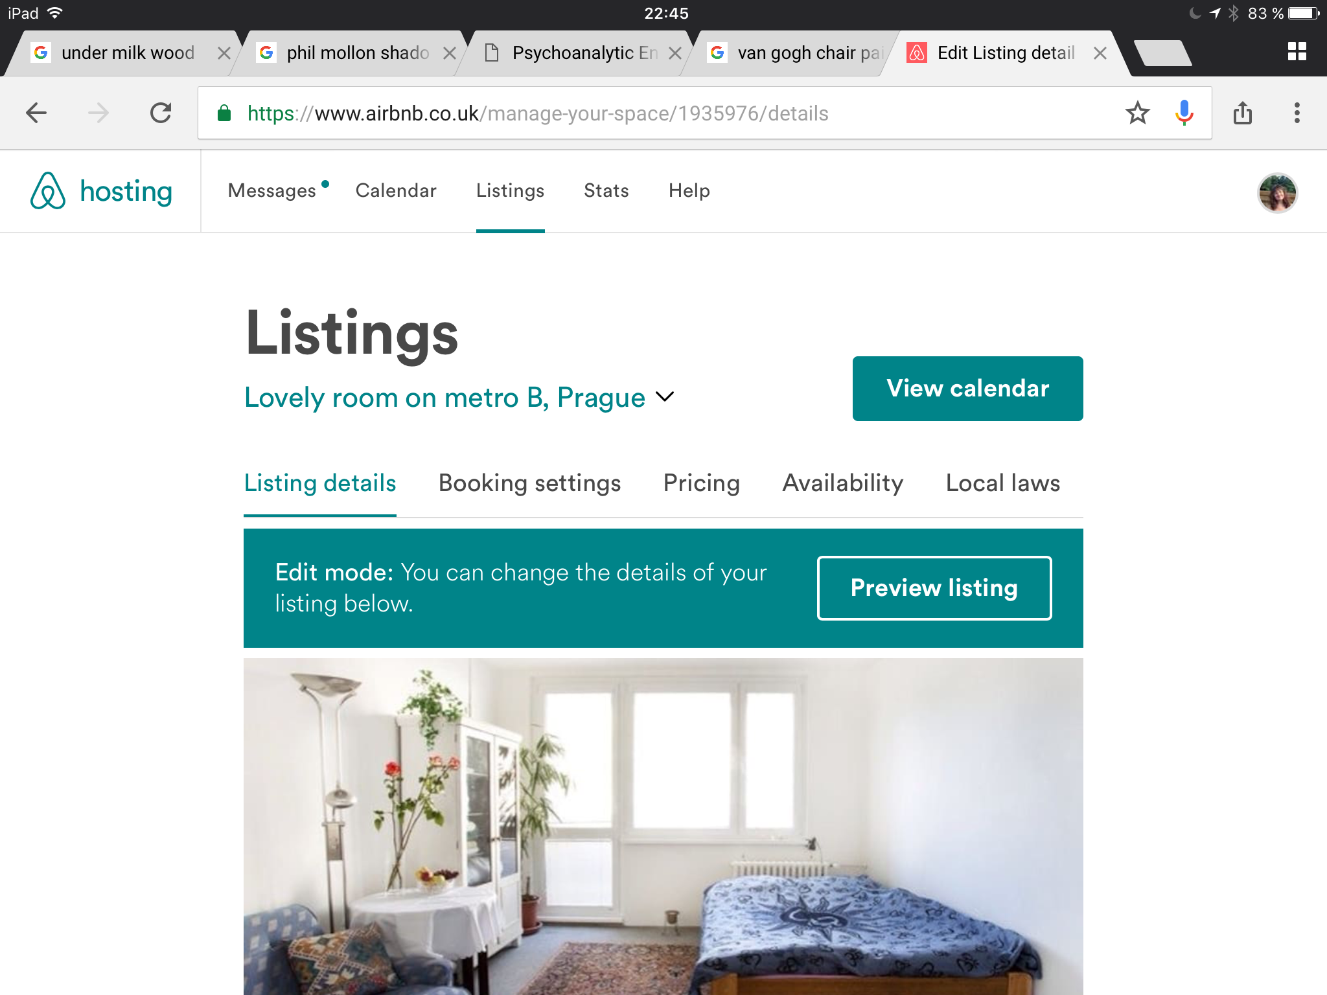Start voice search with microphone icon

(1184, 113)
